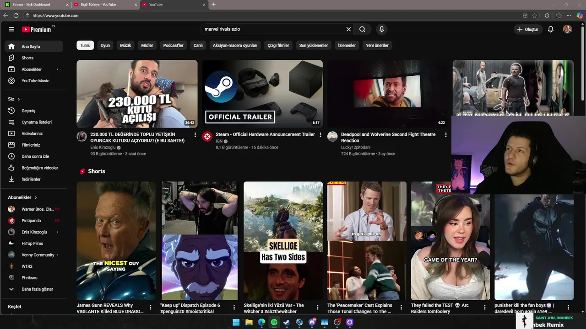Open the 230.000 TL kutu açılışı thumbnail
Viewport: 586px width, 329px height.
point(137,94)
